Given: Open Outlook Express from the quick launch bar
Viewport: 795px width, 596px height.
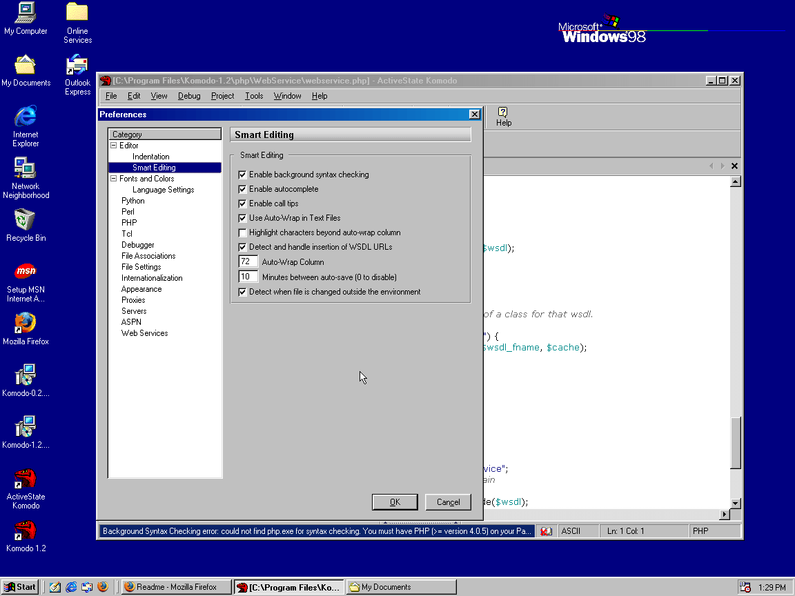Looking at the screenshot, I should (87, 587).
